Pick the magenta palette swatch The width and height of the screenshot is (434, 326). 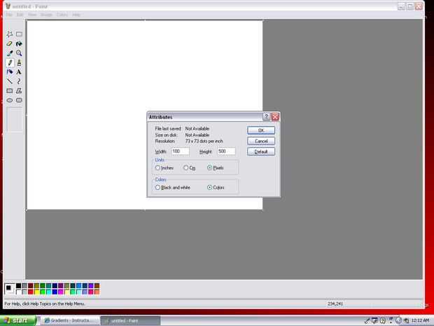click(61, 292)
